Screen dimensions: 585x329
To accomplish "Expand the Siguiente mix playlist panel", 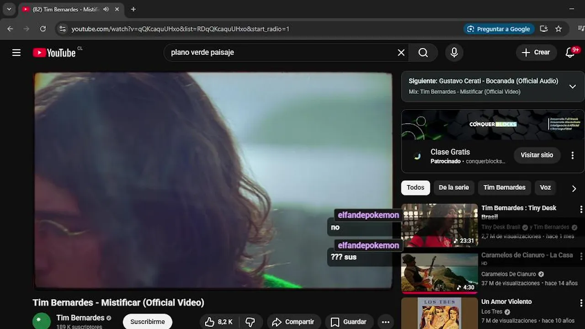I will [x=572, y=86].
